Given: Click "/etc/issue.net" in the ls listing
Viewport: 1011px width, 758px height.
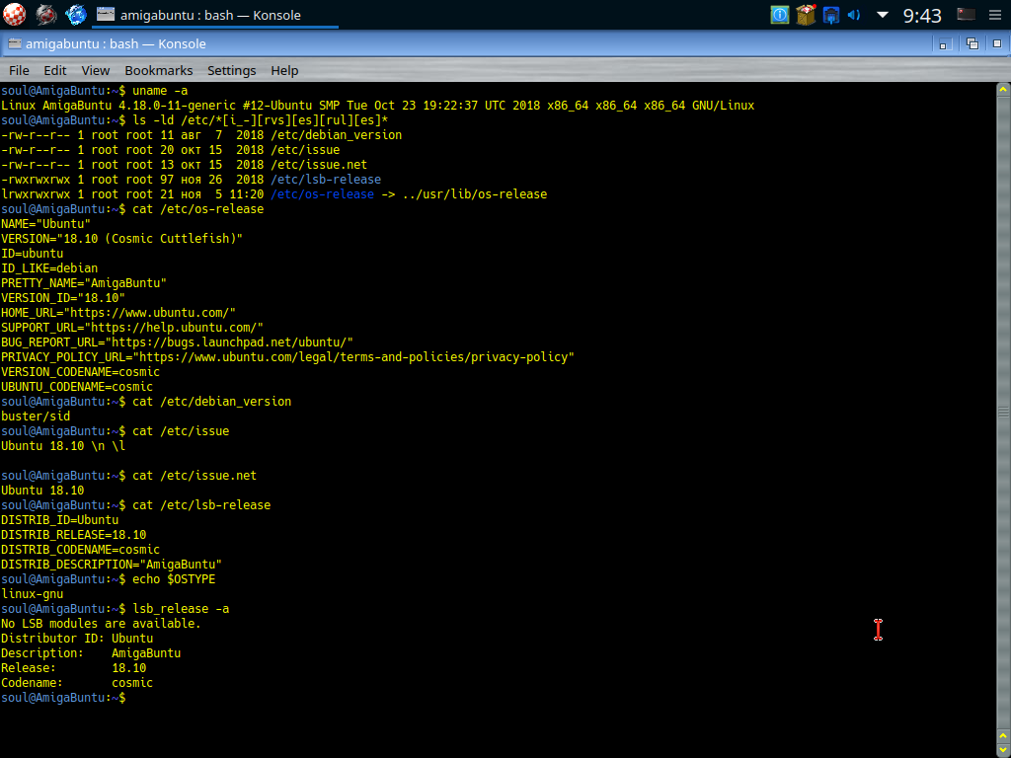Looking at the screenshot, I should coord(319,165).
